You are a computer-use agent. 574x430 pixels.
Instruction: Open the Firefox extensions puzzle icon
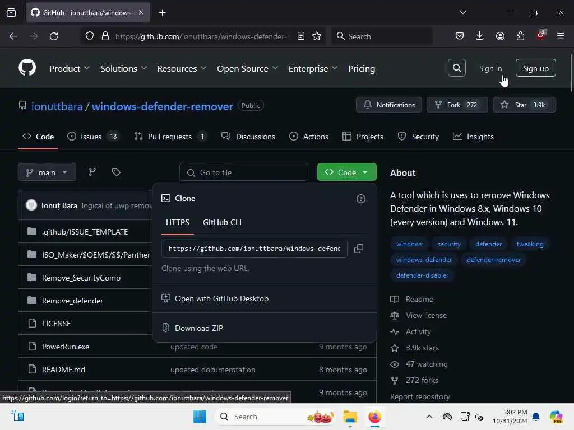click(x=520, y=36)
